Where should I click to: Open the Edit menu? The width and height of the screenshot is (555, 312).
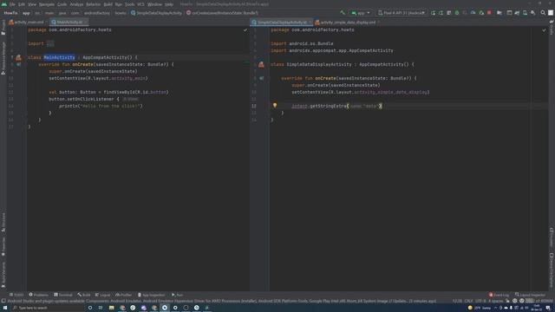click(22, 4)
